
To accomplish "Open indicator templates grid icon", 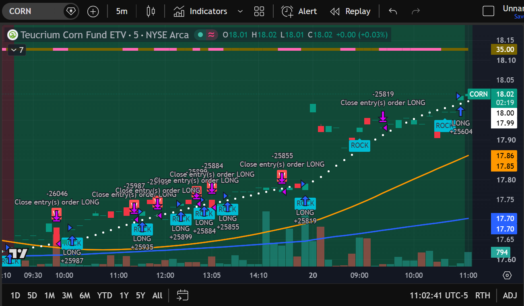I will click(259, 11).
